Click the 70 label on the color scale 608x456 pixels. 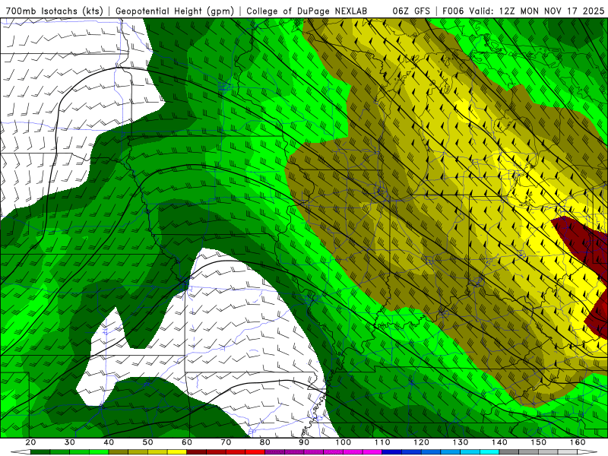point(226,442)
